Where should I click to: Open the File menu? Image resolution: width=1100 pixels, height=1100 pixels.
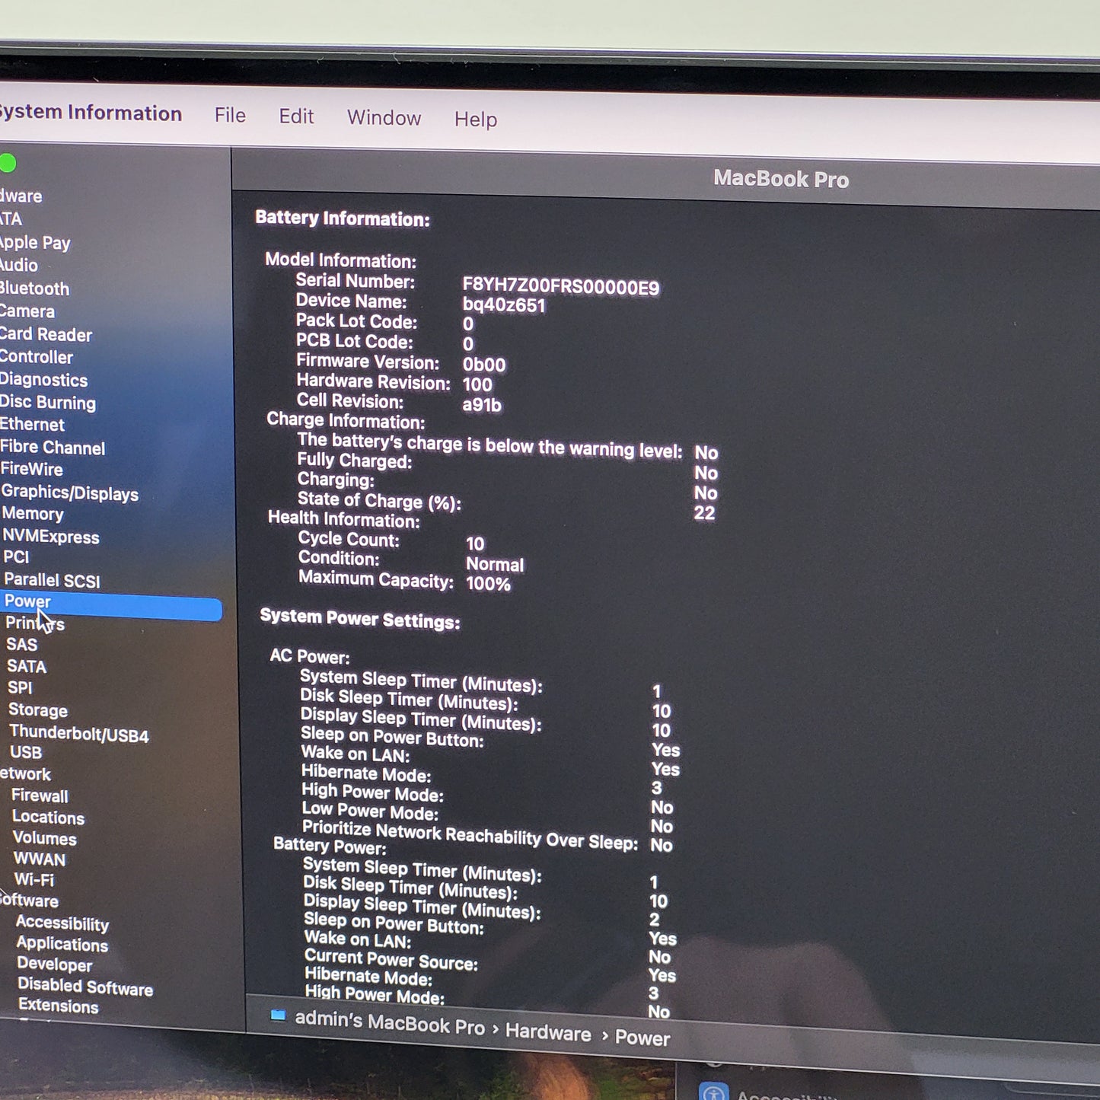(230, 115)
